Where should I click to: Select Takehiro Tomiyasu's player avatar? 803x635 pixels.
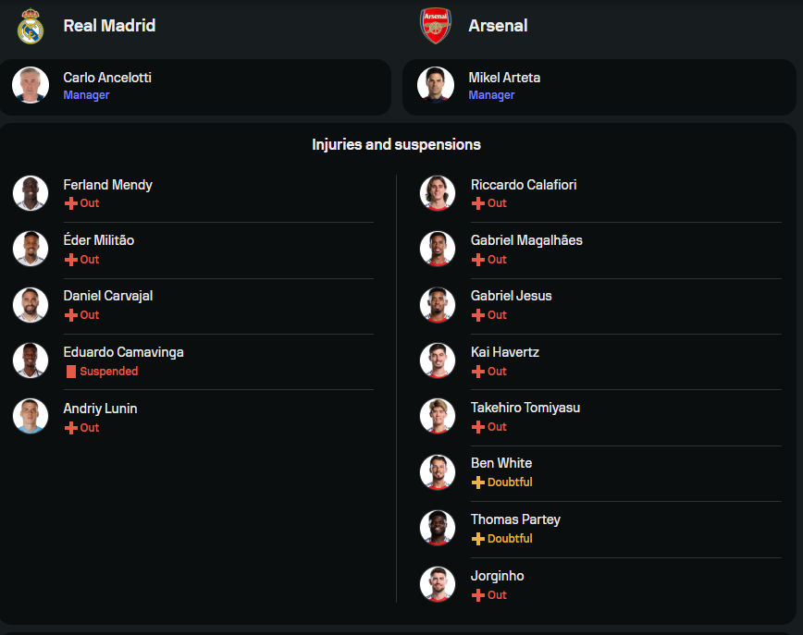tap(438, 416)
